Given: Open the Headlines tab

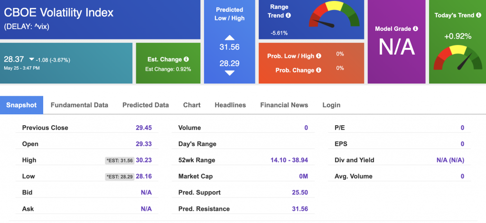Looking at the screenshot, I should click(x=230, y=105).
